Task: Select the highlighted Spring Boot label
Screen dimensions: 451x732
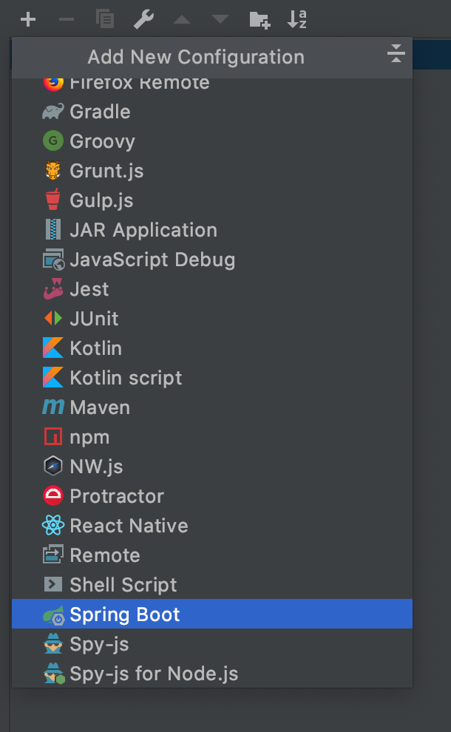Action: [x=125, y=615]
